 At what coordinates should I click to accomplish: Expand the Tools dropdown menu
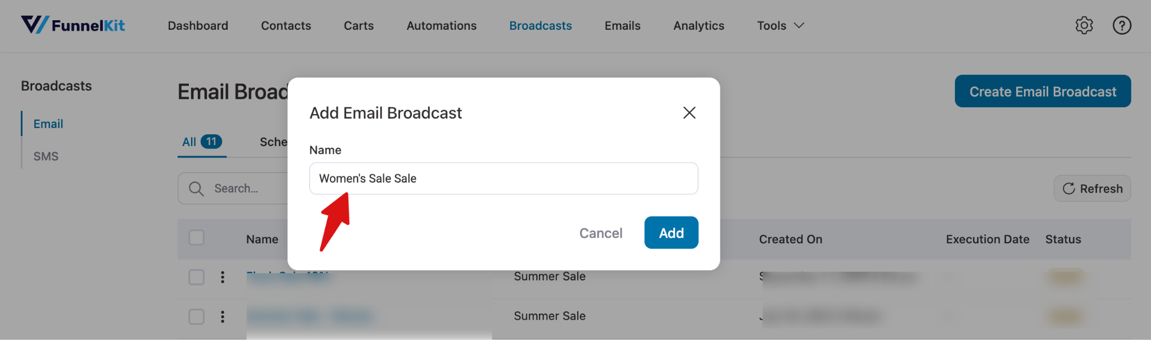coord(780,25)
